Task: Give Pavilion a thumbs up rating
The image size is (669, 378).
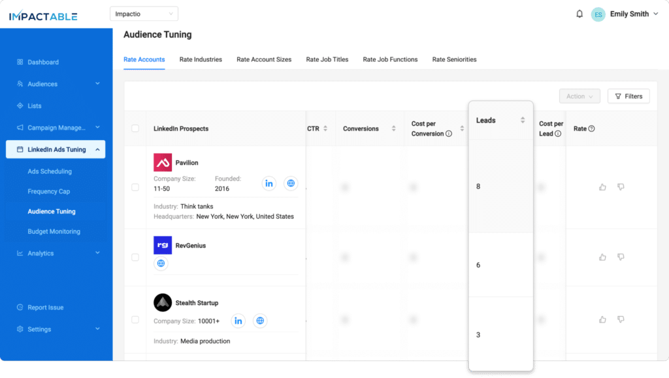Action: (602, 187)
